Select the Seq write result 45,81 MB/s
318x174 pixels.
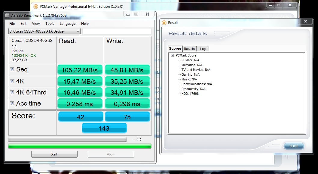tap(127, 70)
